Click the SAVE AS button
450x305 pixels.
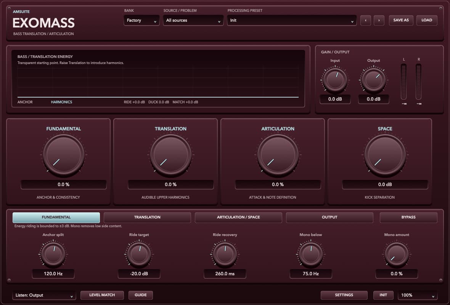click(401, 20)
